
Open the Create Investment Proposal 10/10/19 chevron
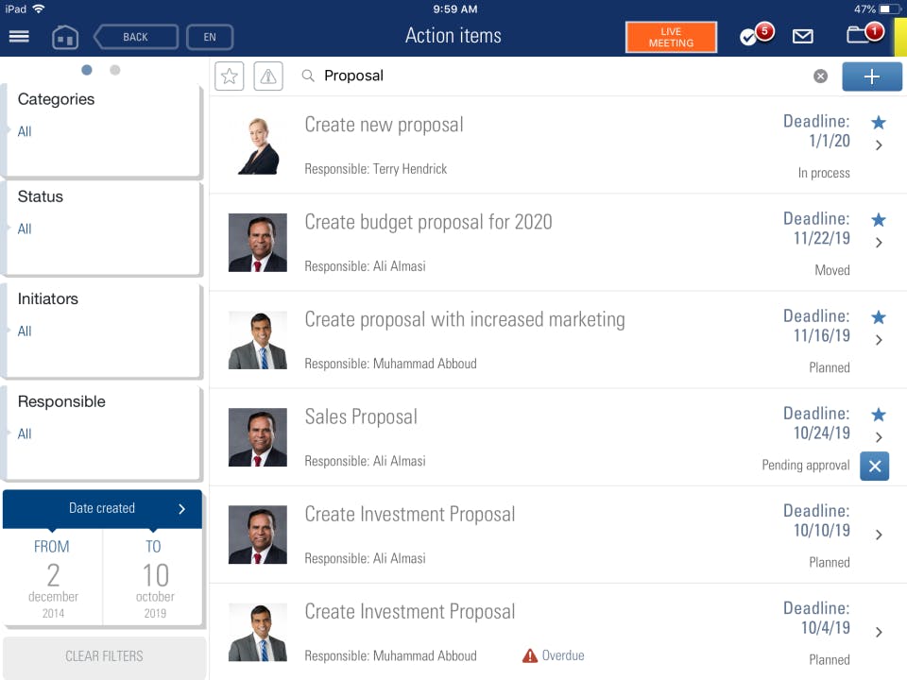pos(879,535)
